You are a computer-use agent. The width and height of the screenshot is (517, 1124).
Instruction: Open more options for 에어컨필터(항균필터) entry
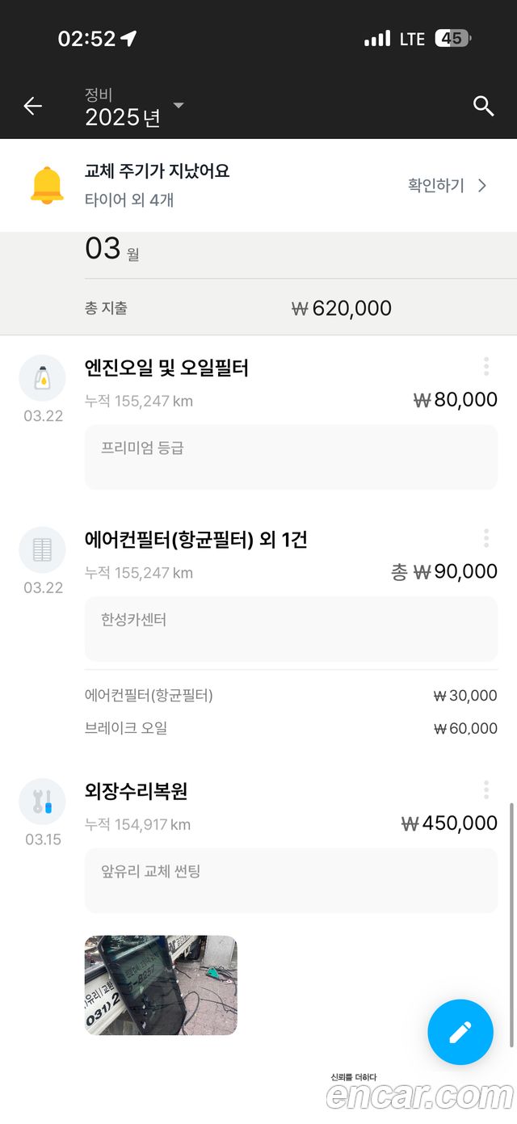(486, 538)
